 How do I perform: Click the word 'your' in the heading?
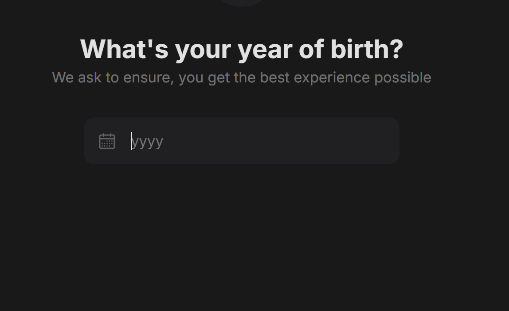[203, 50]
